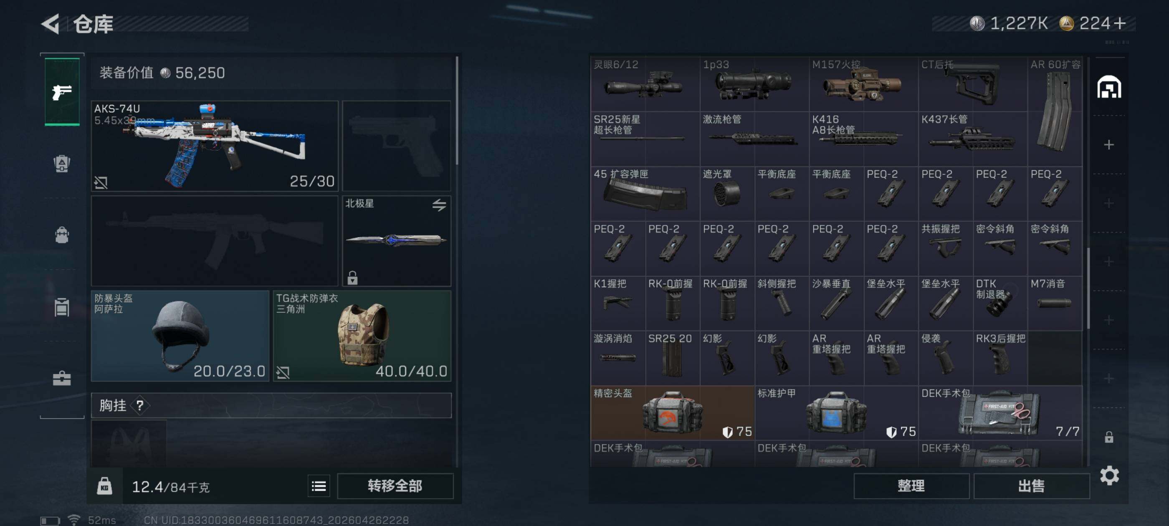The image size is (1169, 526).
Task: Click the plus next to 224 currency
Action: 1120,23
